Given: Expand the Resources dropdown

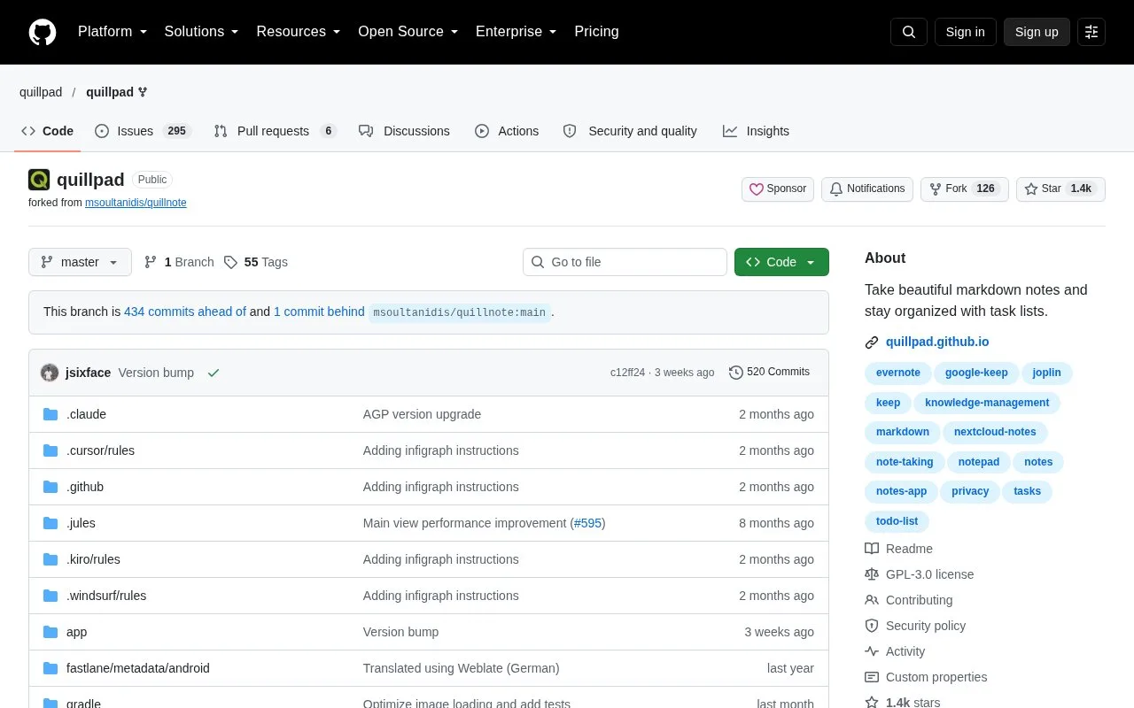Looking at the screenshot, I should tap(299, 32).
